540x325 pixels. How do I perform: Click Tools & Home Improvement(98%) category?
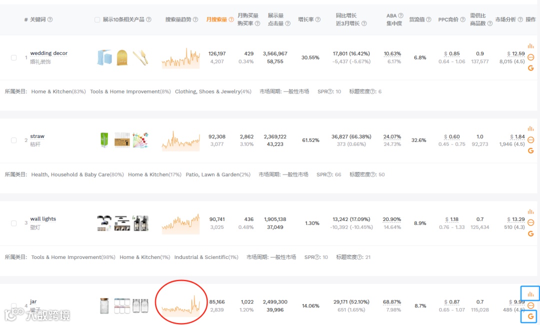[73, 257]
